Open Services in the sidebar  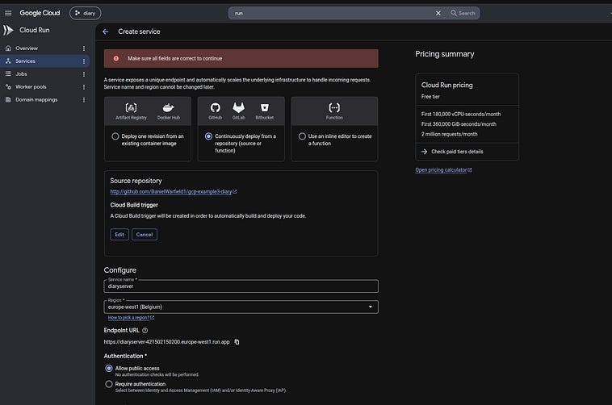tap(25, 61)
